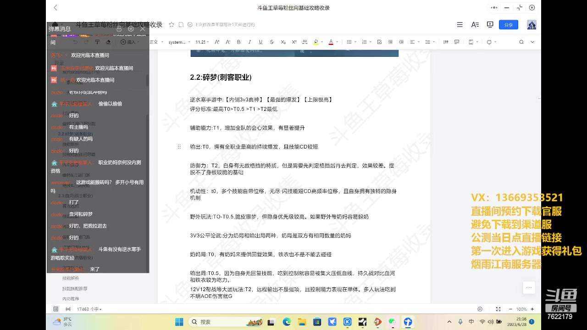Select the superscript icon
587x330 pixels.
tap(294, 42)
